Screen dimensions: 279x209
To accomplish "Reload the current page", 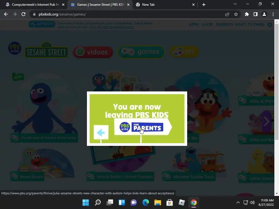I will click(x=23, y=14).
